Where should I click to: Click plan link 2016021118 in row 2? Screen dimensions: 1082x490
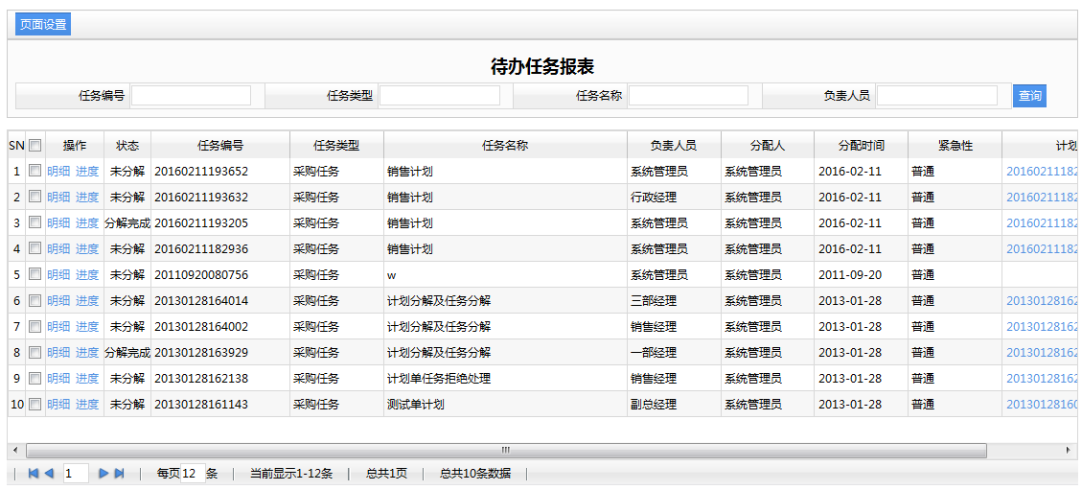tap(1041, 197)
